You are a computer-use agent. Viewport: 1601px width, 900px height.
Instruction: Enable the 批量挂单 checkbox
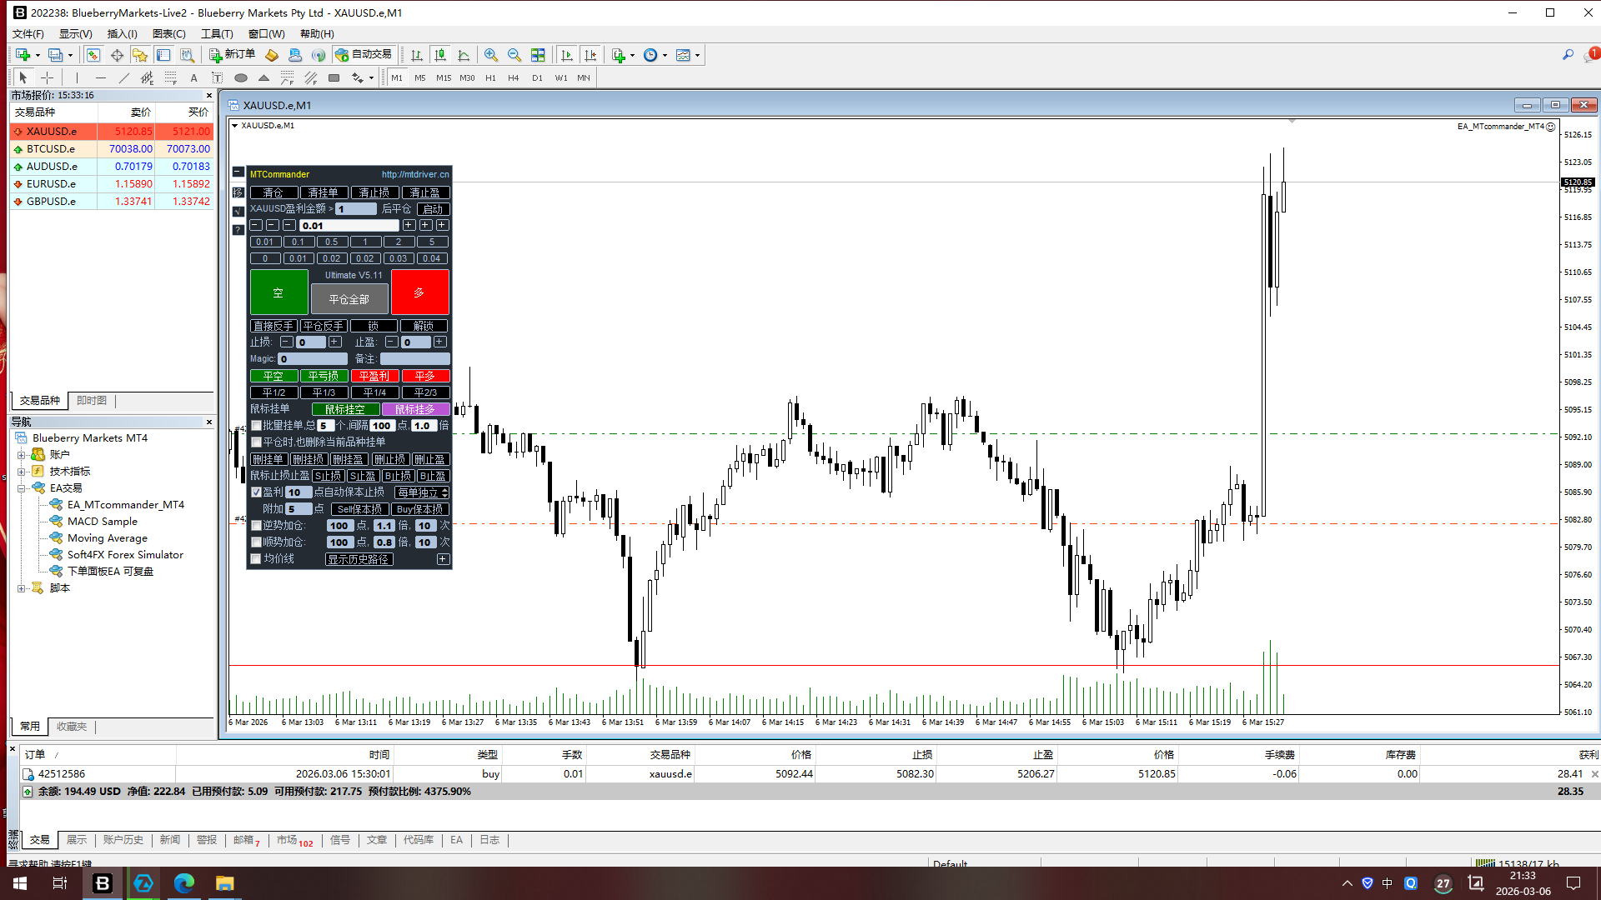[257, 426]
